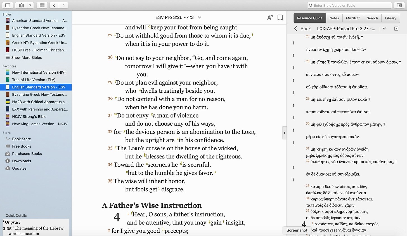Open footnote 1 after 'he gives favor.'
This screenshot has height=236, width=407.
coord(215,172)
